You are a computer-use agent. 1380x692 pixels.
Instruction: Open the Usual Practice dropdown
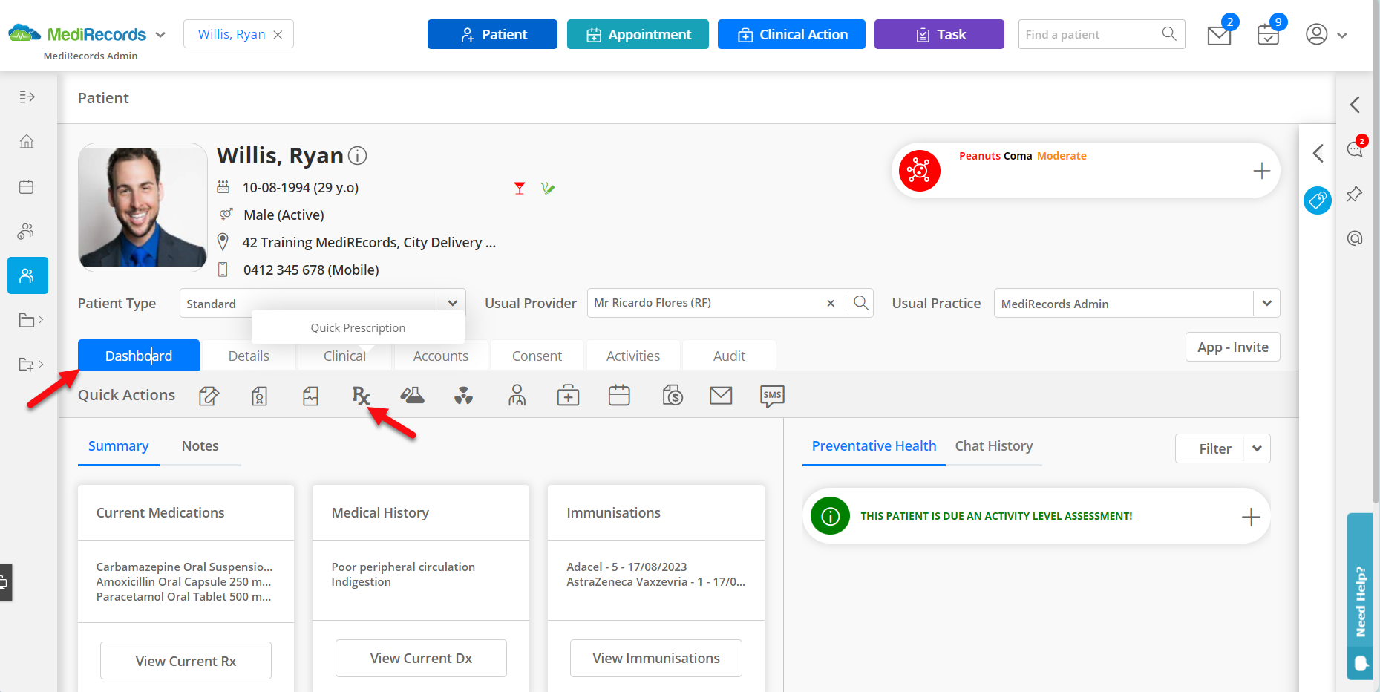[1266, 303]
